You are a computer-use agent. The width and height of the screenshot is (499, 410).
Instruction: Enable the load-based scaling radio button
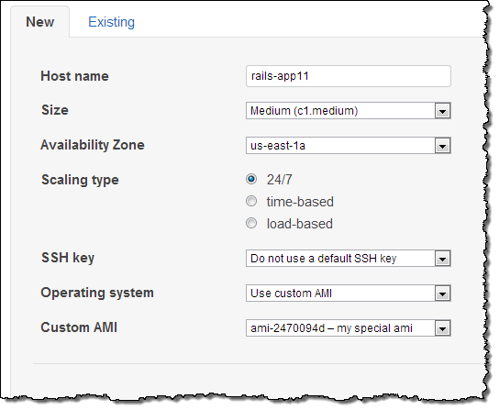click(x=251, y=223)
